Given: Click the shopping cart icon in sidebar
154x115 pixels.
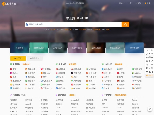Looking at the screenshot, I should pos(147,57).
